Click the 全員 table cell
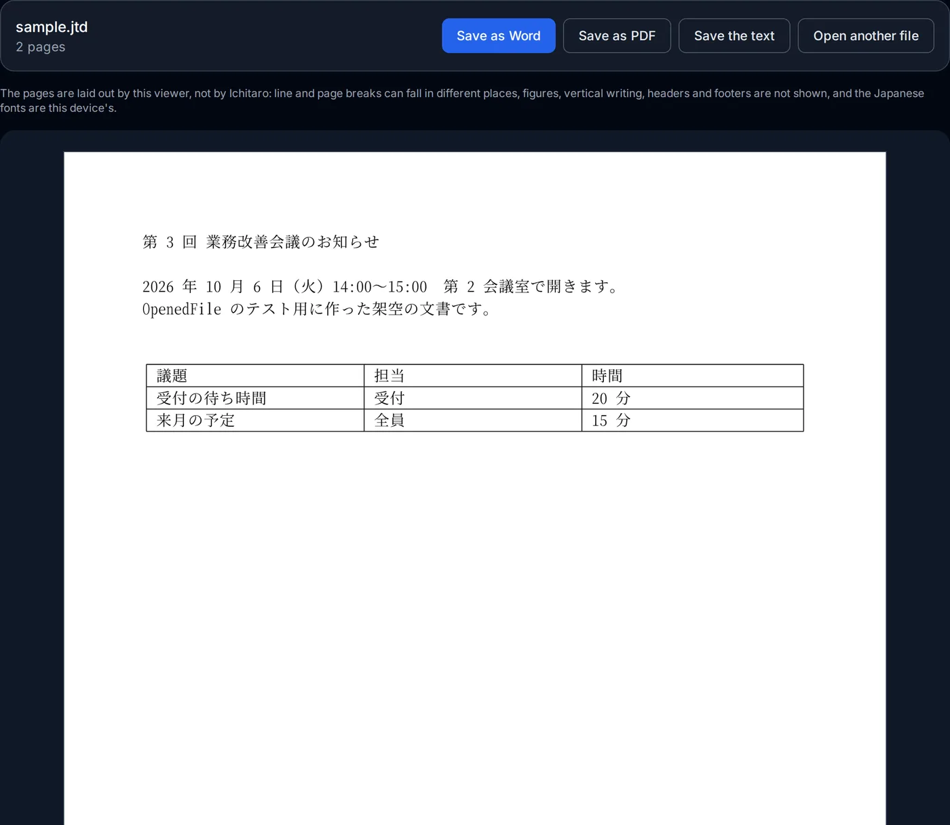 point(473,421)
